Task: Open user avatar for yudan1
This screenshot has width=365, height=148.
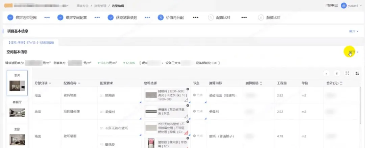Action: click(x=344, y=5)
